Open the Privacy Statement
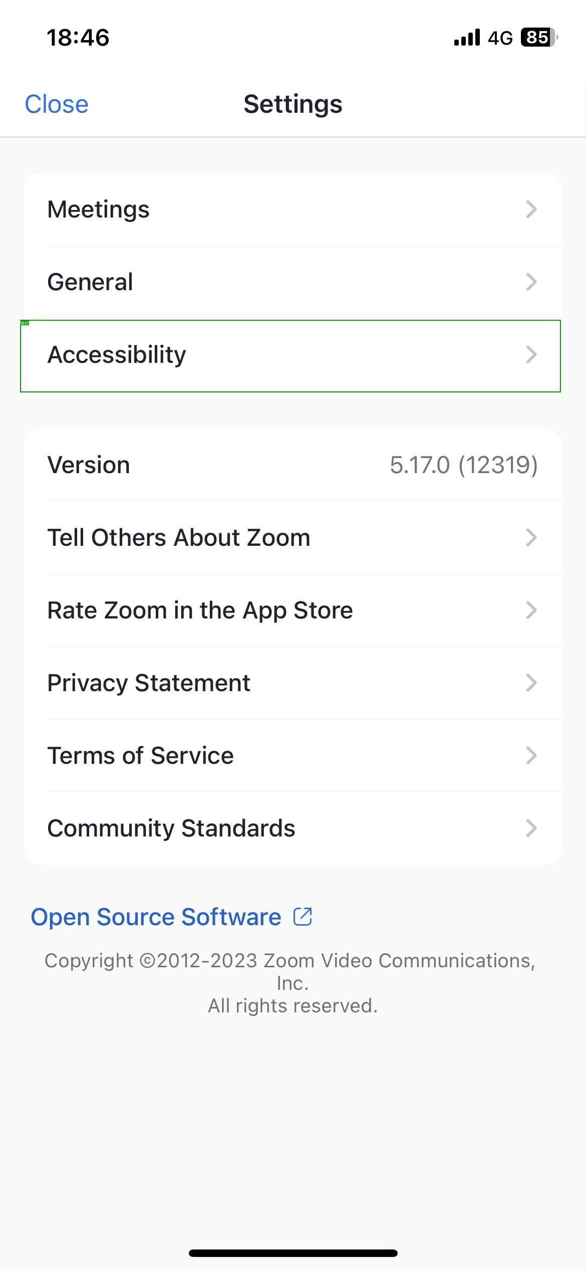Screen dimensions: 586x1269 point(293,683)
